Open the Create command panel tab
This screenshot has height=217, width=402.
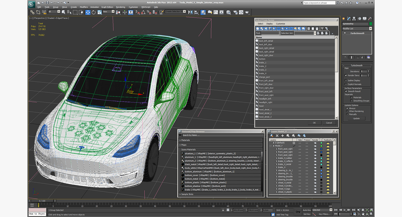click(x=344, y=18)
